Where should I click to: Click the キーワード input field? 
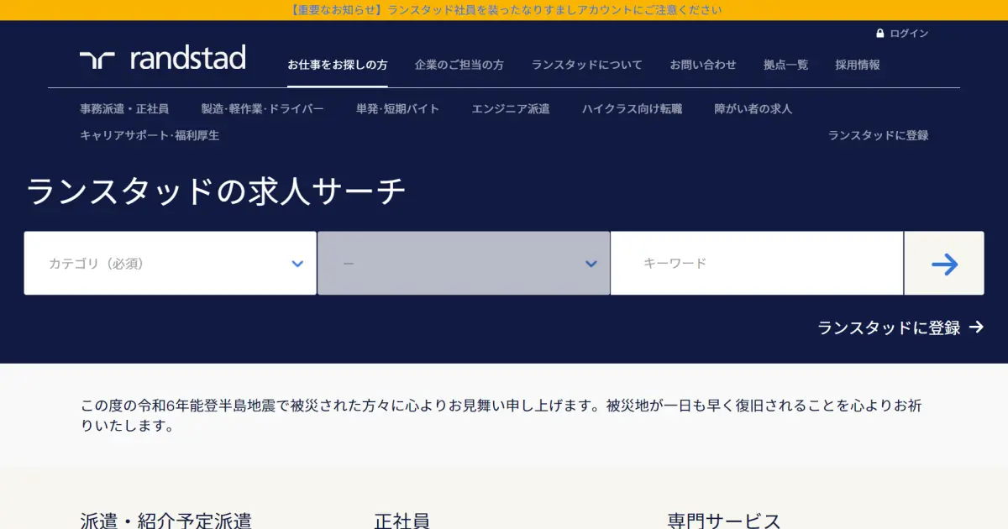(756, 264)
